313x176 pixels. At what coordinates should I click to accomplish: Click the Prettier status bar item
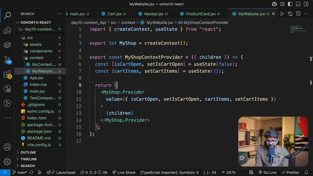290,172
